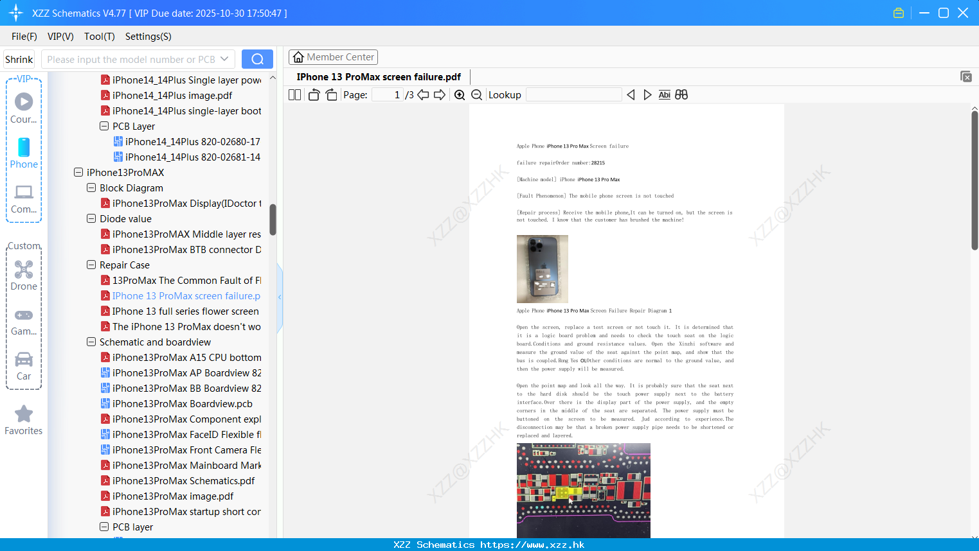Find next lookup match triangle
979x551 pixels.
(x=647, y=95)
